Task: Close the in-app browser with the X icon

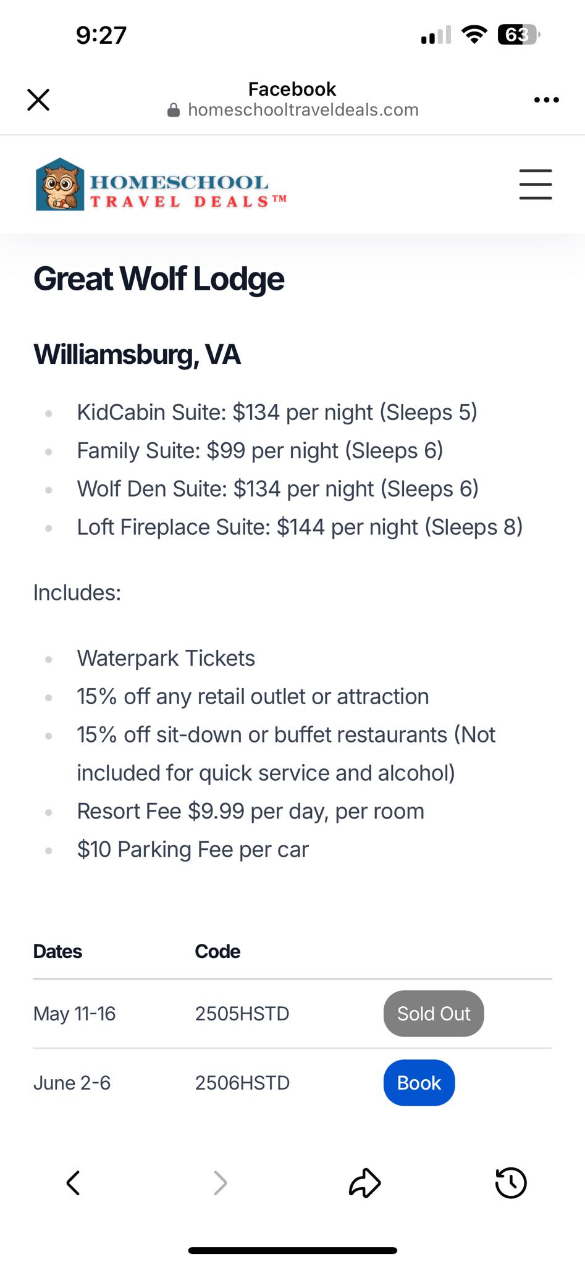Action: 38,99
